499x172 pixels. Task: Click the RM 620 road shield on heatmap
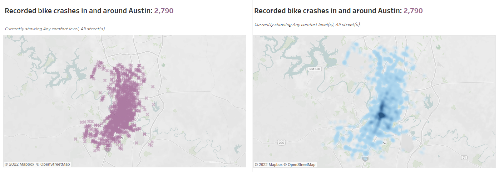tap(315, 69)
